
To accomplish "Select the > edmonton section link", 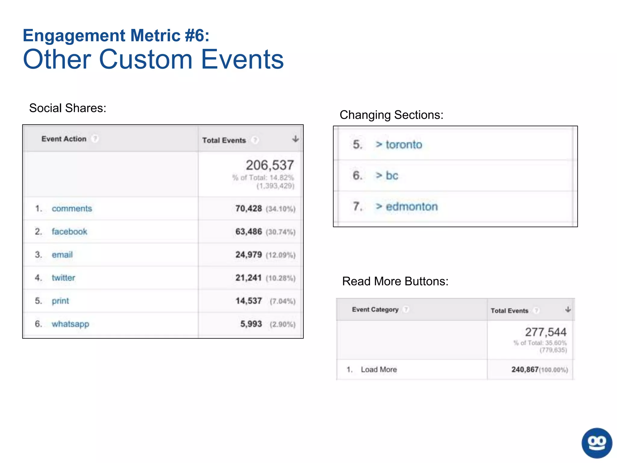I will tap(407, 206).
